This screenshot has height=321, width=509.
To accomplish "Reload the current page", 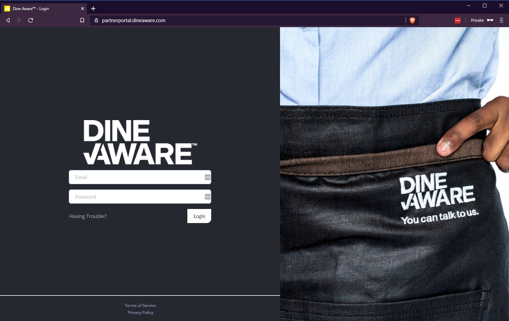I will click(x=31, y=20).
